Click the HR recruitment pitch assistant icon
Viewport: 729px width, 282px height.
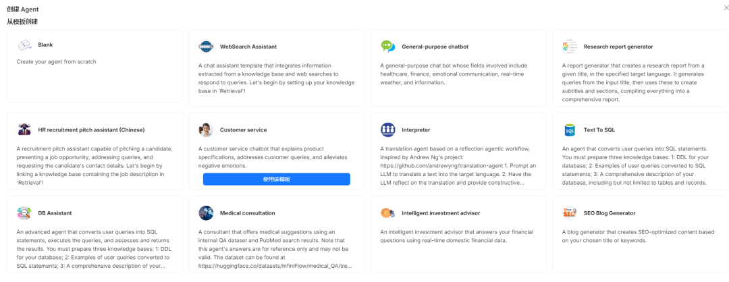[24, 130]
